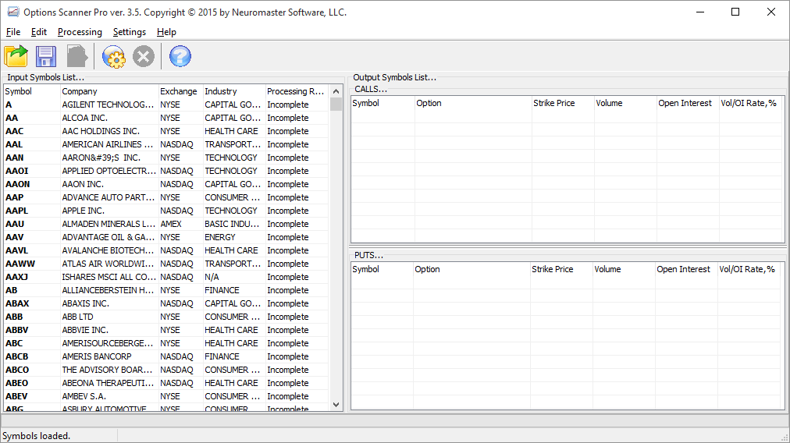
Task: Click company AGILENT TECHNOLOG...
Action: [x=108, y=105]
